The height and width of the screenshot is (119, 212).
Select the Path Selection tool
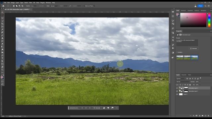coord(2,61)
